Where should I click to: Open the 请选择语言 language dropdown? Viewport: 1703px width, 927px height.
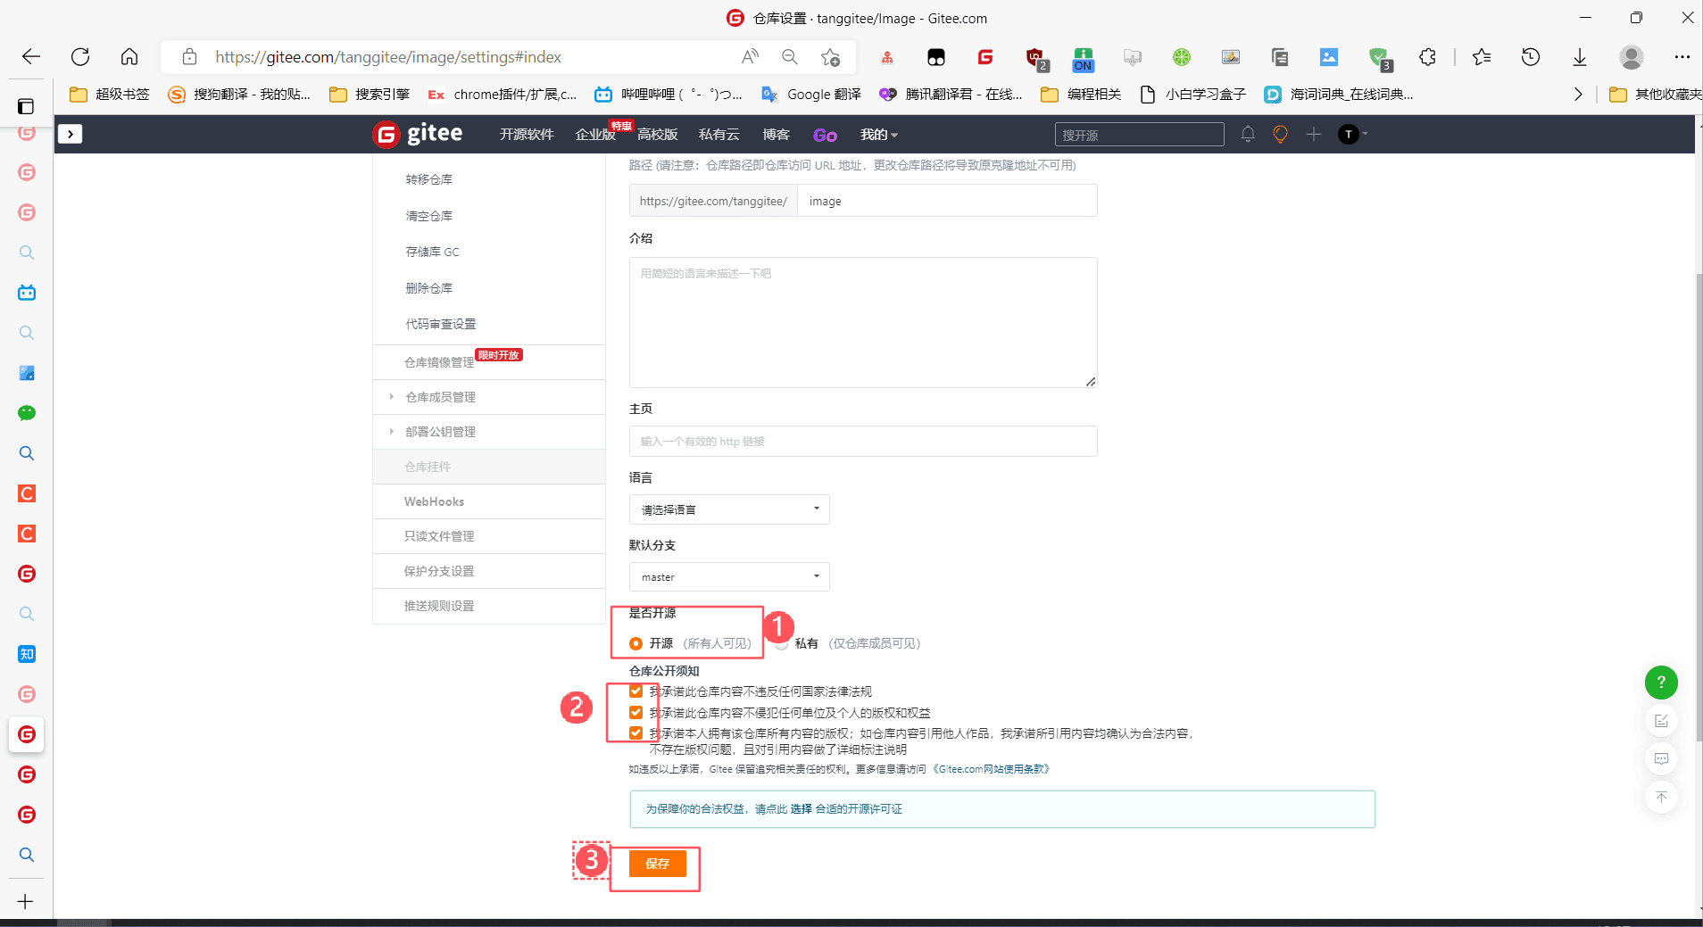728,509
